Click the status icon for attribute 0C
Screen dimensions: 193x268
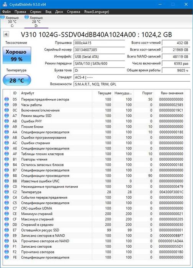coord(7,110)
